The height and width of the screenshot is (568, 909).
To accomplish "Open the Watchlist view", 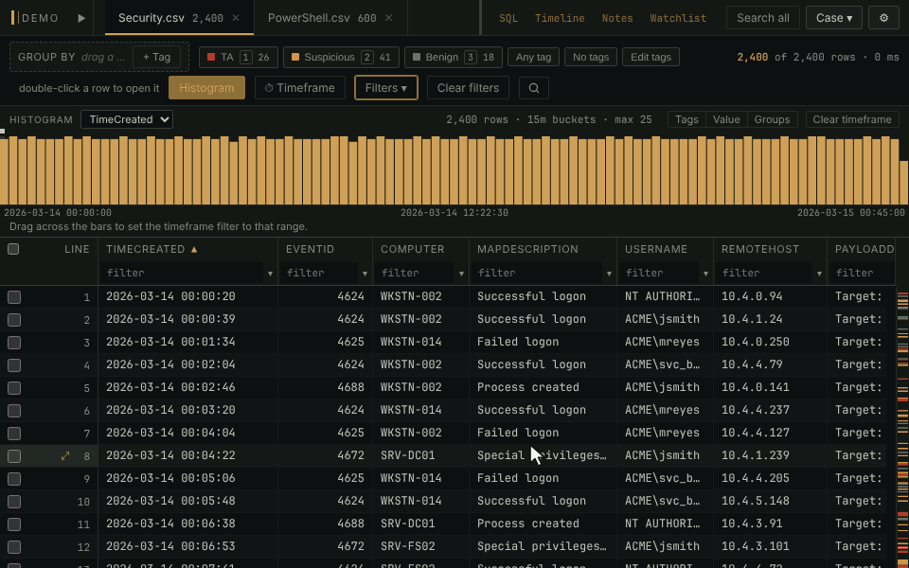I will click(x=678, y=18).
